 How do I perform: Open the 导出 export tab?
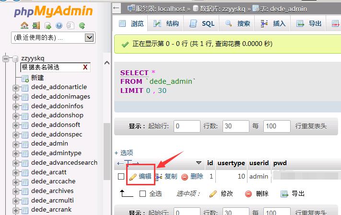[x=308, y=23]
